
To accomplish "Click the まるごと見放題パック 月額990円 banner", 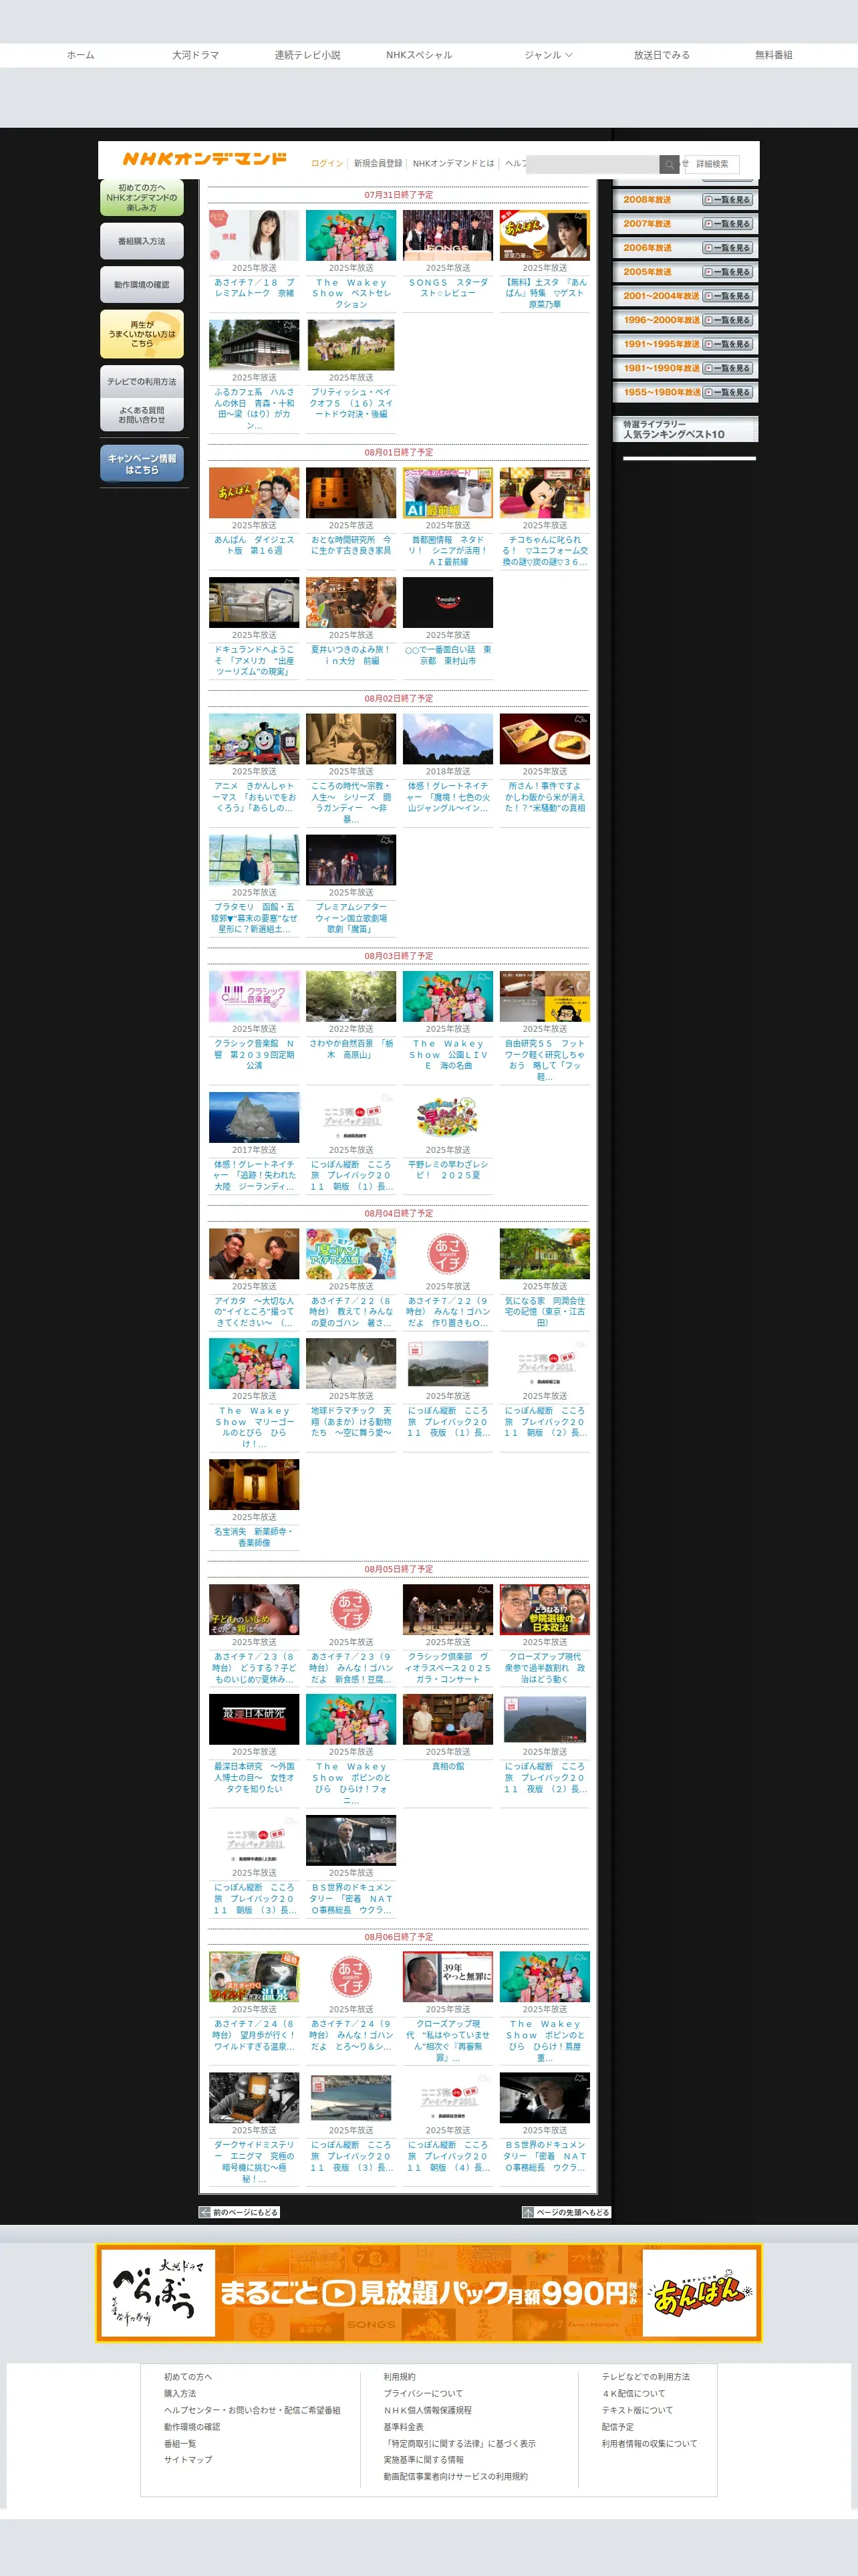I will pyautogui.click(x=428, y=2293).
